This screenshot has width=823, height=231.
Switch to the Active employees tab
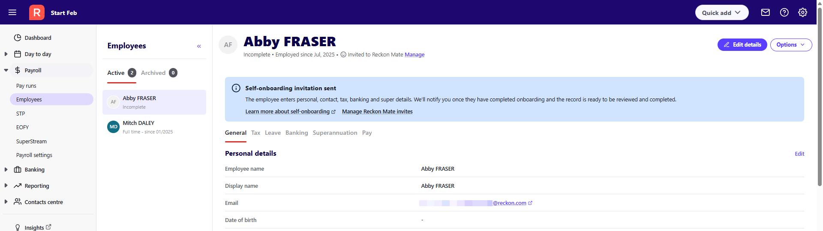pyautogui.click(x=122, y=73)
